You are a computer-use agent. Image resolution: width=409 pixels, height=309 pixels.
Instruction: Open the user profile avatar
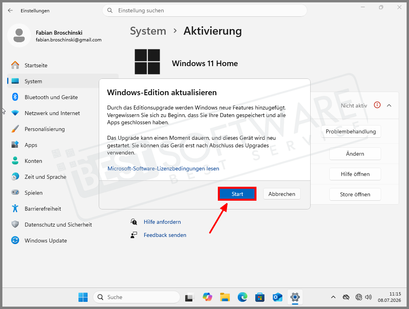(x=19, y=35)
